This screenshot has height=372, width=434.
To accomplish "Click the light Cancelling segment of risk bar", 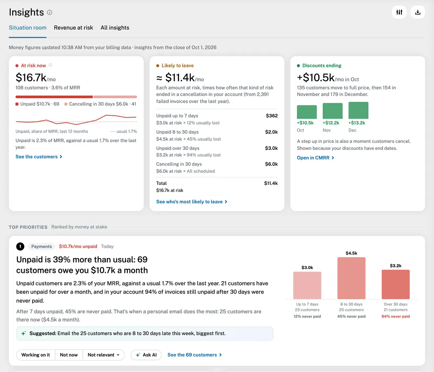I will pyautogui.click(x=115, y=97).
